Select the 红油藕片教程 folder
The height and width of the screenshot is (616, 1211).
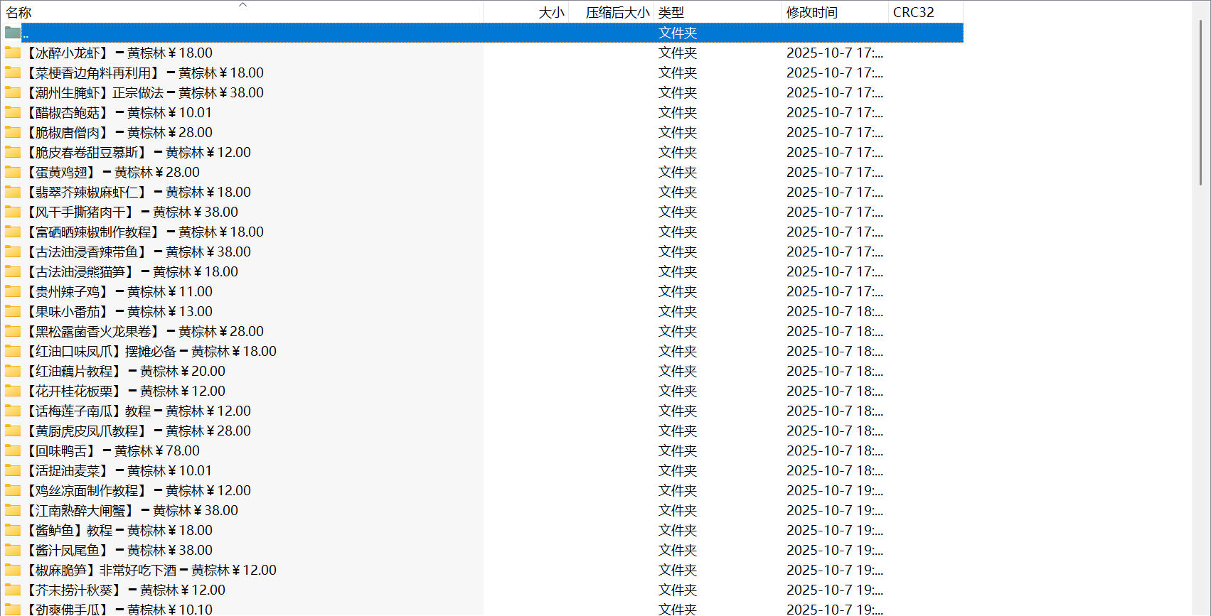pos(125,371)
